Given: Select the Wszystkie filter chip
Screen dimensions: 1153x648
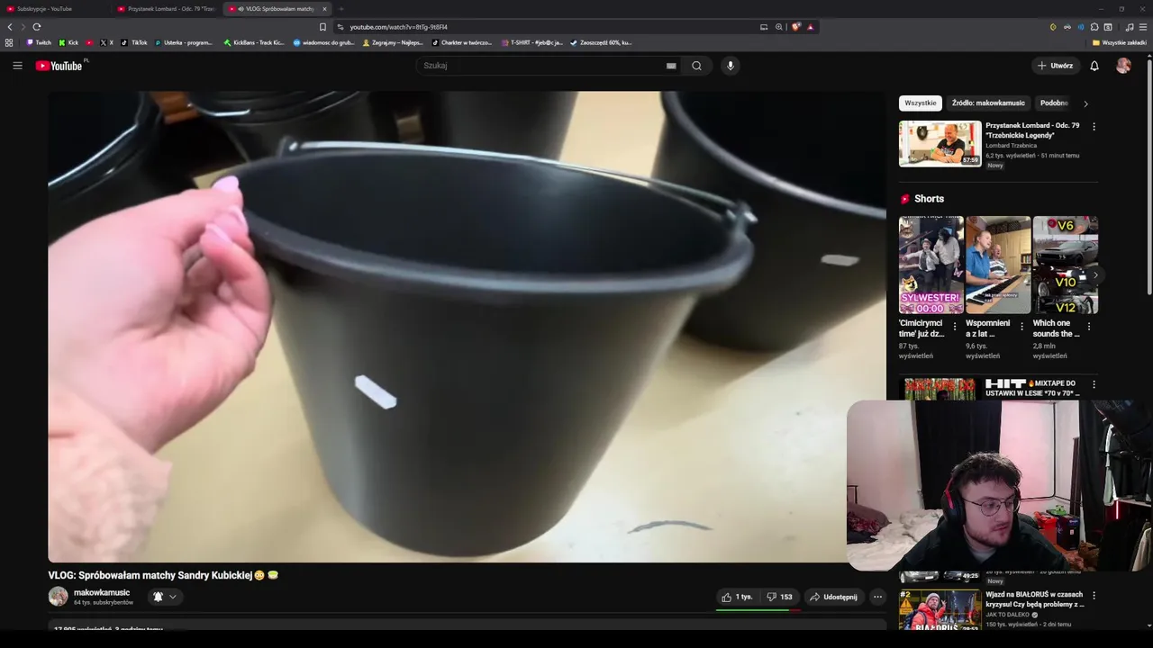Looking at the screenshot, I should (x=920, y=103).
